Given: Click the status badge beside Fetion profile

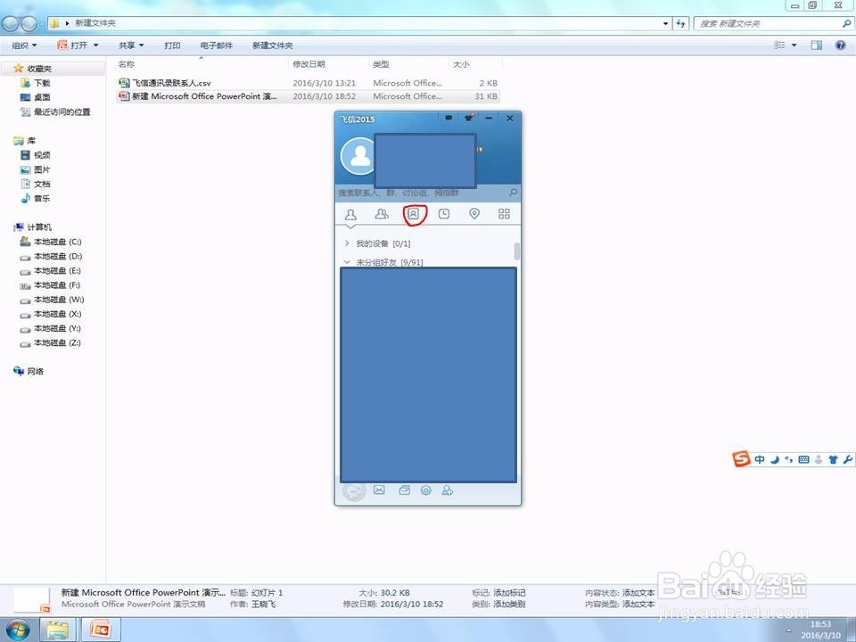Looking at the screenshot, I should pyautogui.click(x=480, y=149).
